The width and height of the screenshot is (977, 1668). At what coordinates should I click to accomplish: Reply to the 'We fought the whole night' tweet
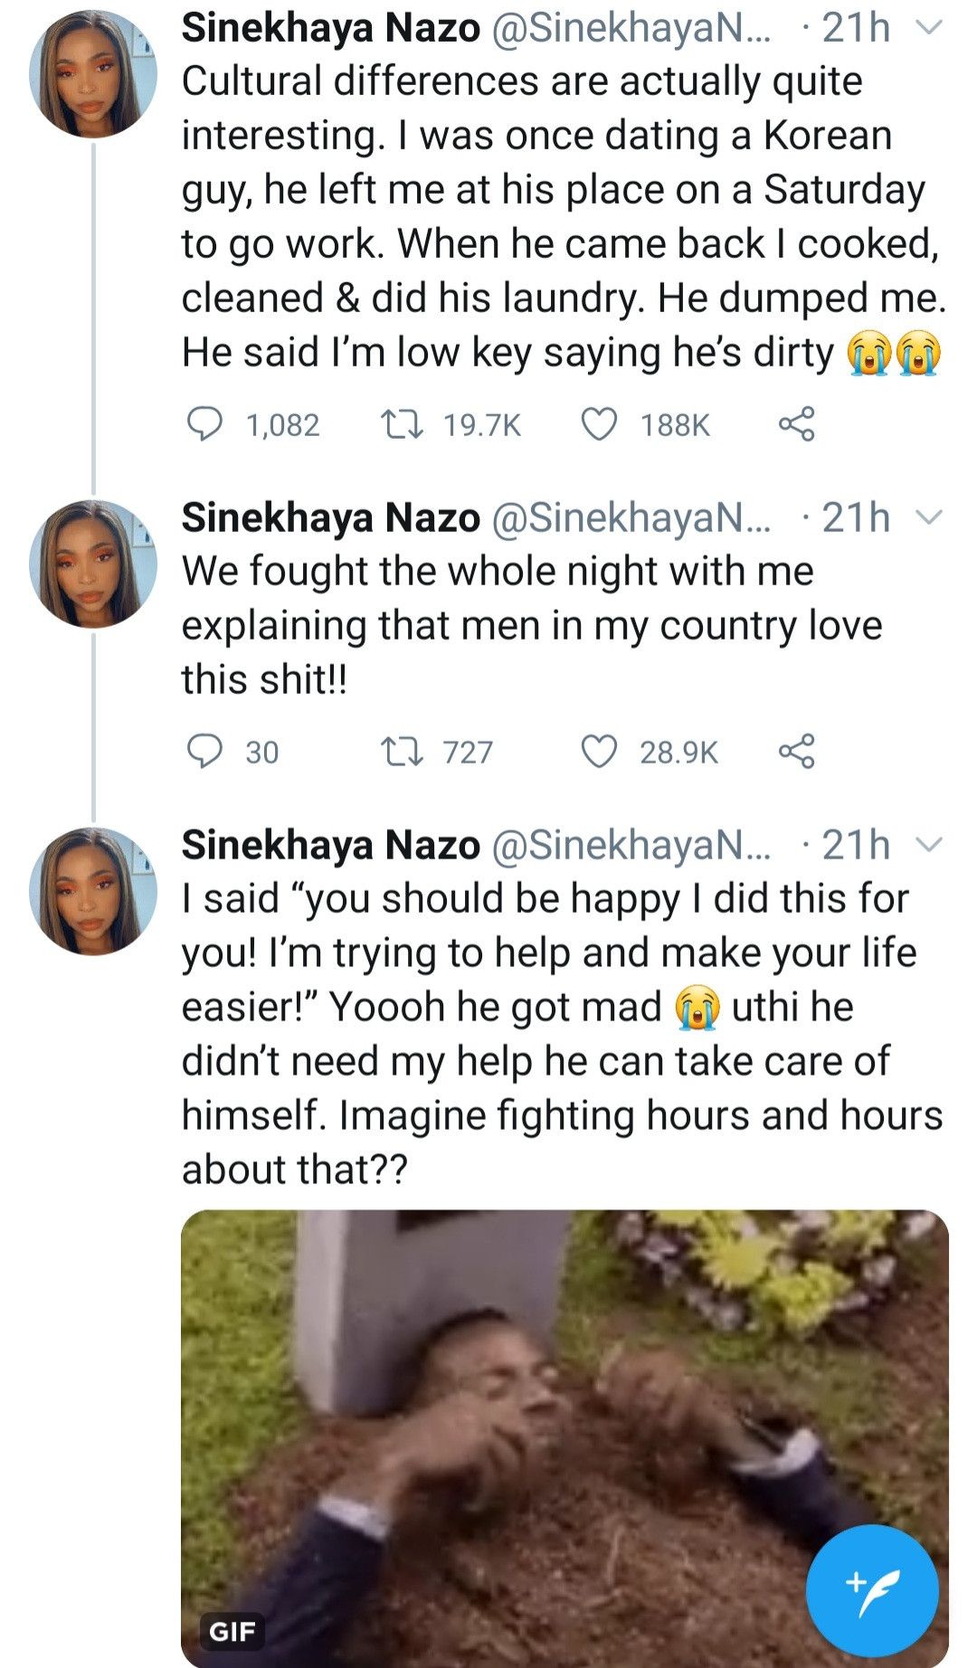click(x=204, y=751)
